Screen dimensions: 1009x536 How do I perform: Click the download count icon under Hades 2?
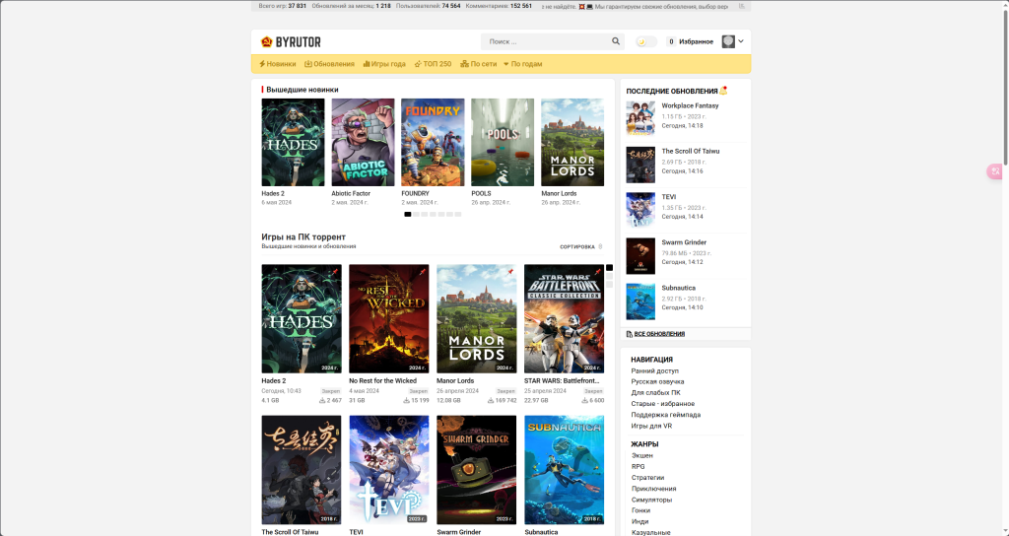click(x=323, y=401)
